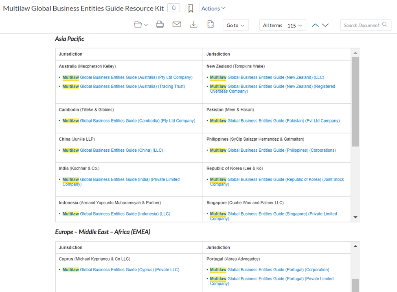
Task: Open the folder save icon
Action: coord(138,24)
